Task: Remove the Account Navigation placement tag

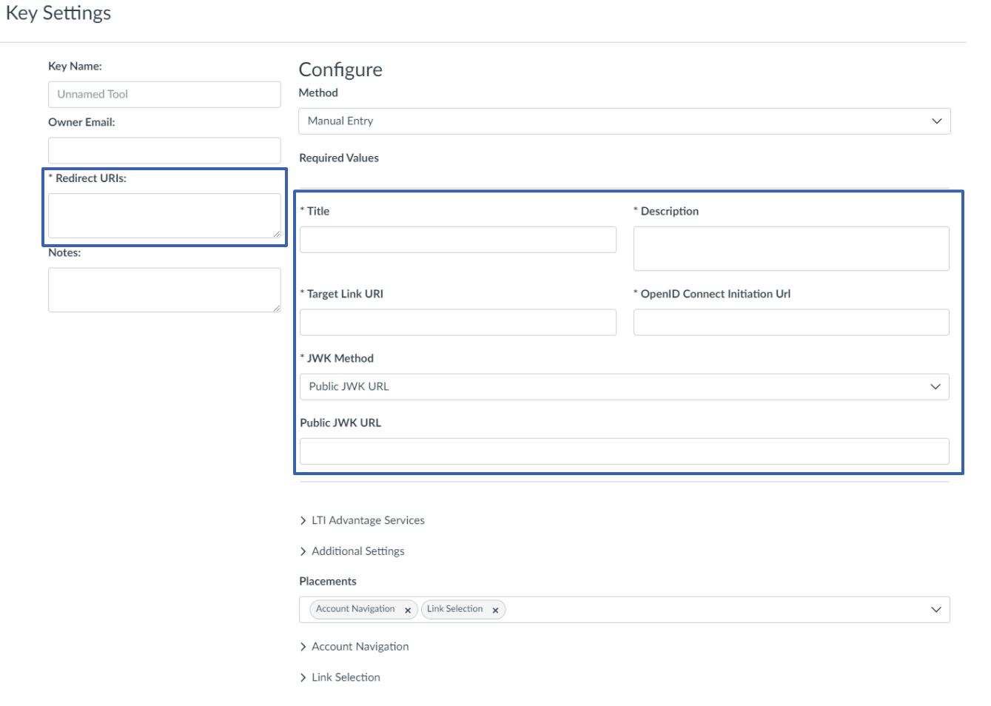Action: click(408, 611)
